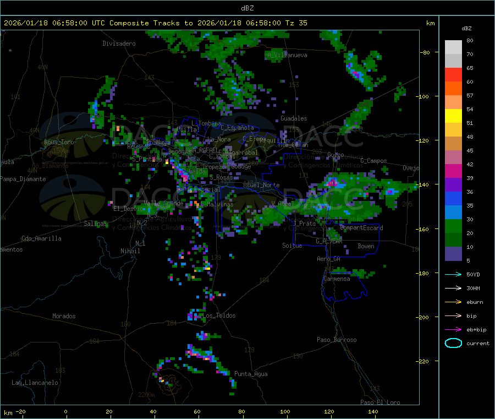Select the 35 dBZ light blue swatch
Image resolution: width=495 pixels, height=419 pixels.
click(453, 213)
